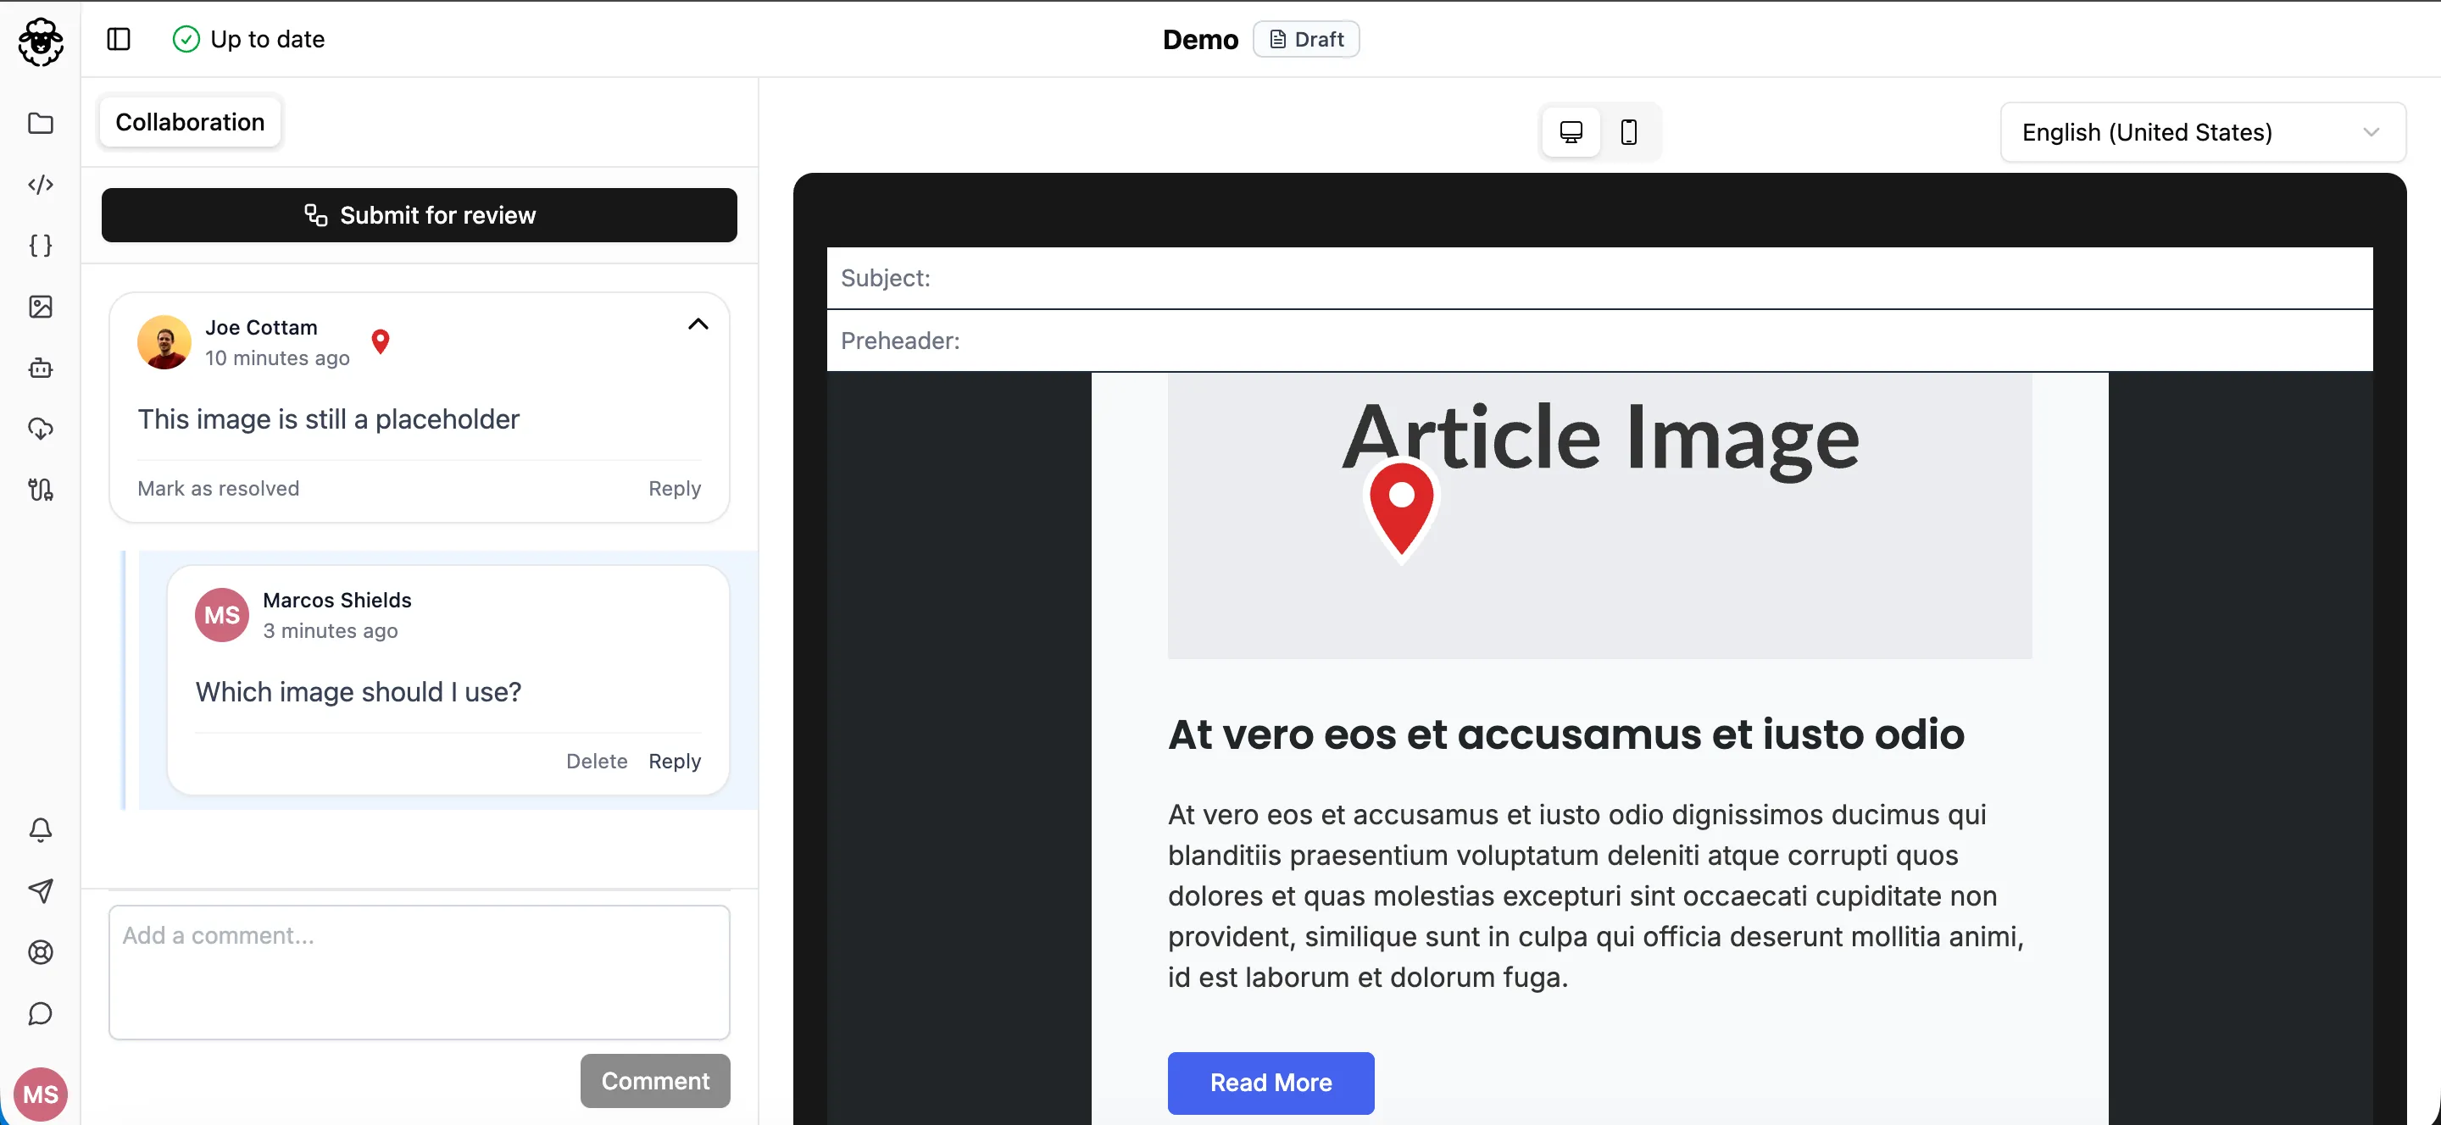
Task: Toggle the sidebar panel icon
Action: 119,39
